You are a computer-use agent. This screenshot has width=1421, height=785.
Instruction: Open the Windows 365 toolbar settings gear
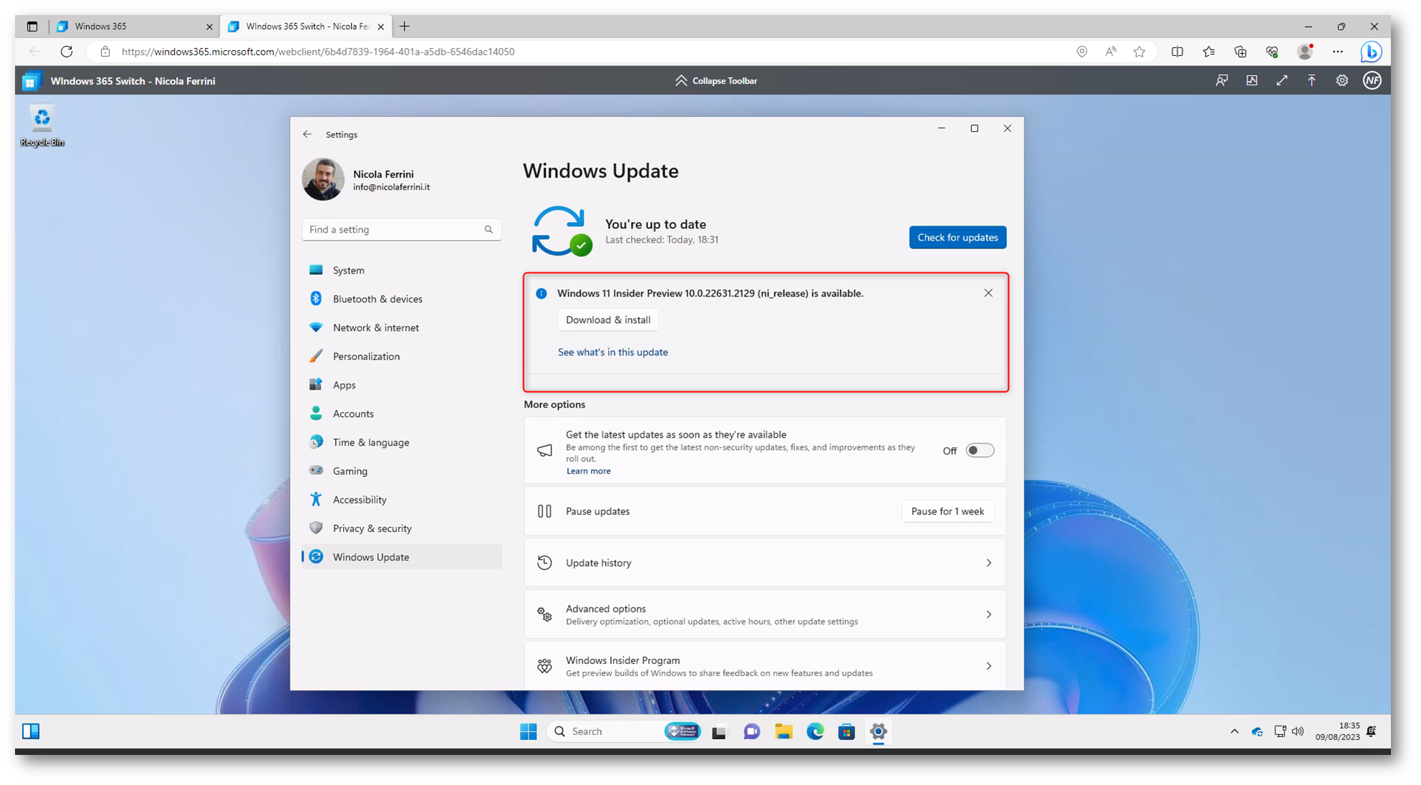click(x=1341, y=81)
